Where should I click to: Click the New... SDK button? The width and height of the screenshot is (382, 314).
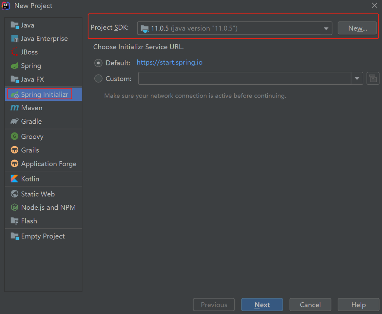click(x=357, y=28)
